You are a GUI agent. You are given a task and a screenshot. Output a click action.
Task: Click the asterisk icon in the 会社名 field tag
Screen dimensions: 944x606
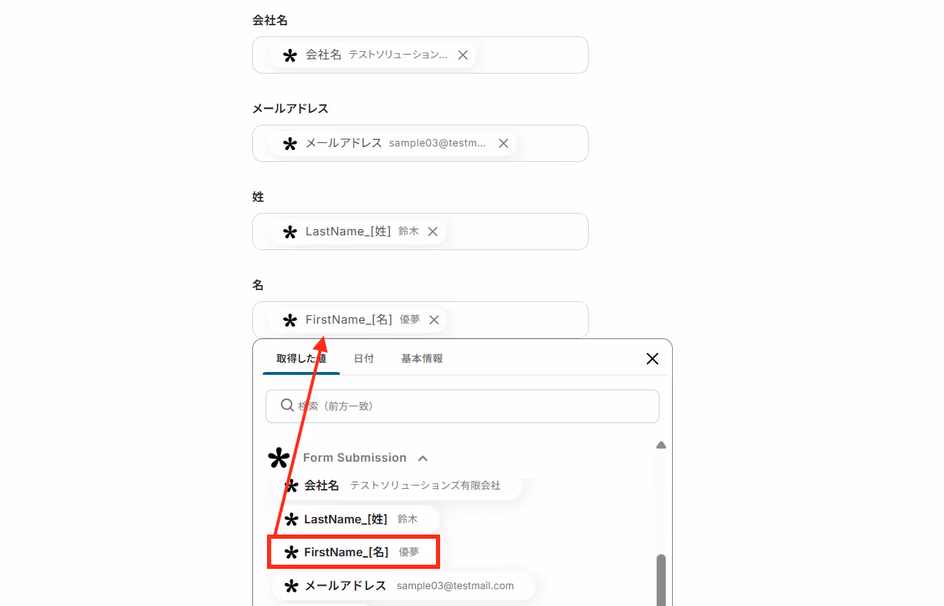289,55
